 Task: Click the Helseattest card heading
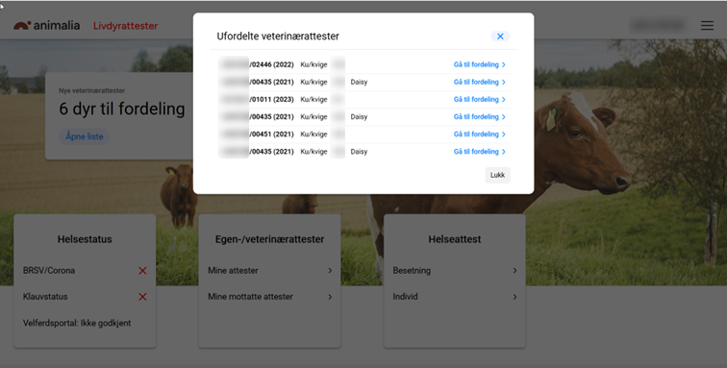click(x=455, y=239)
